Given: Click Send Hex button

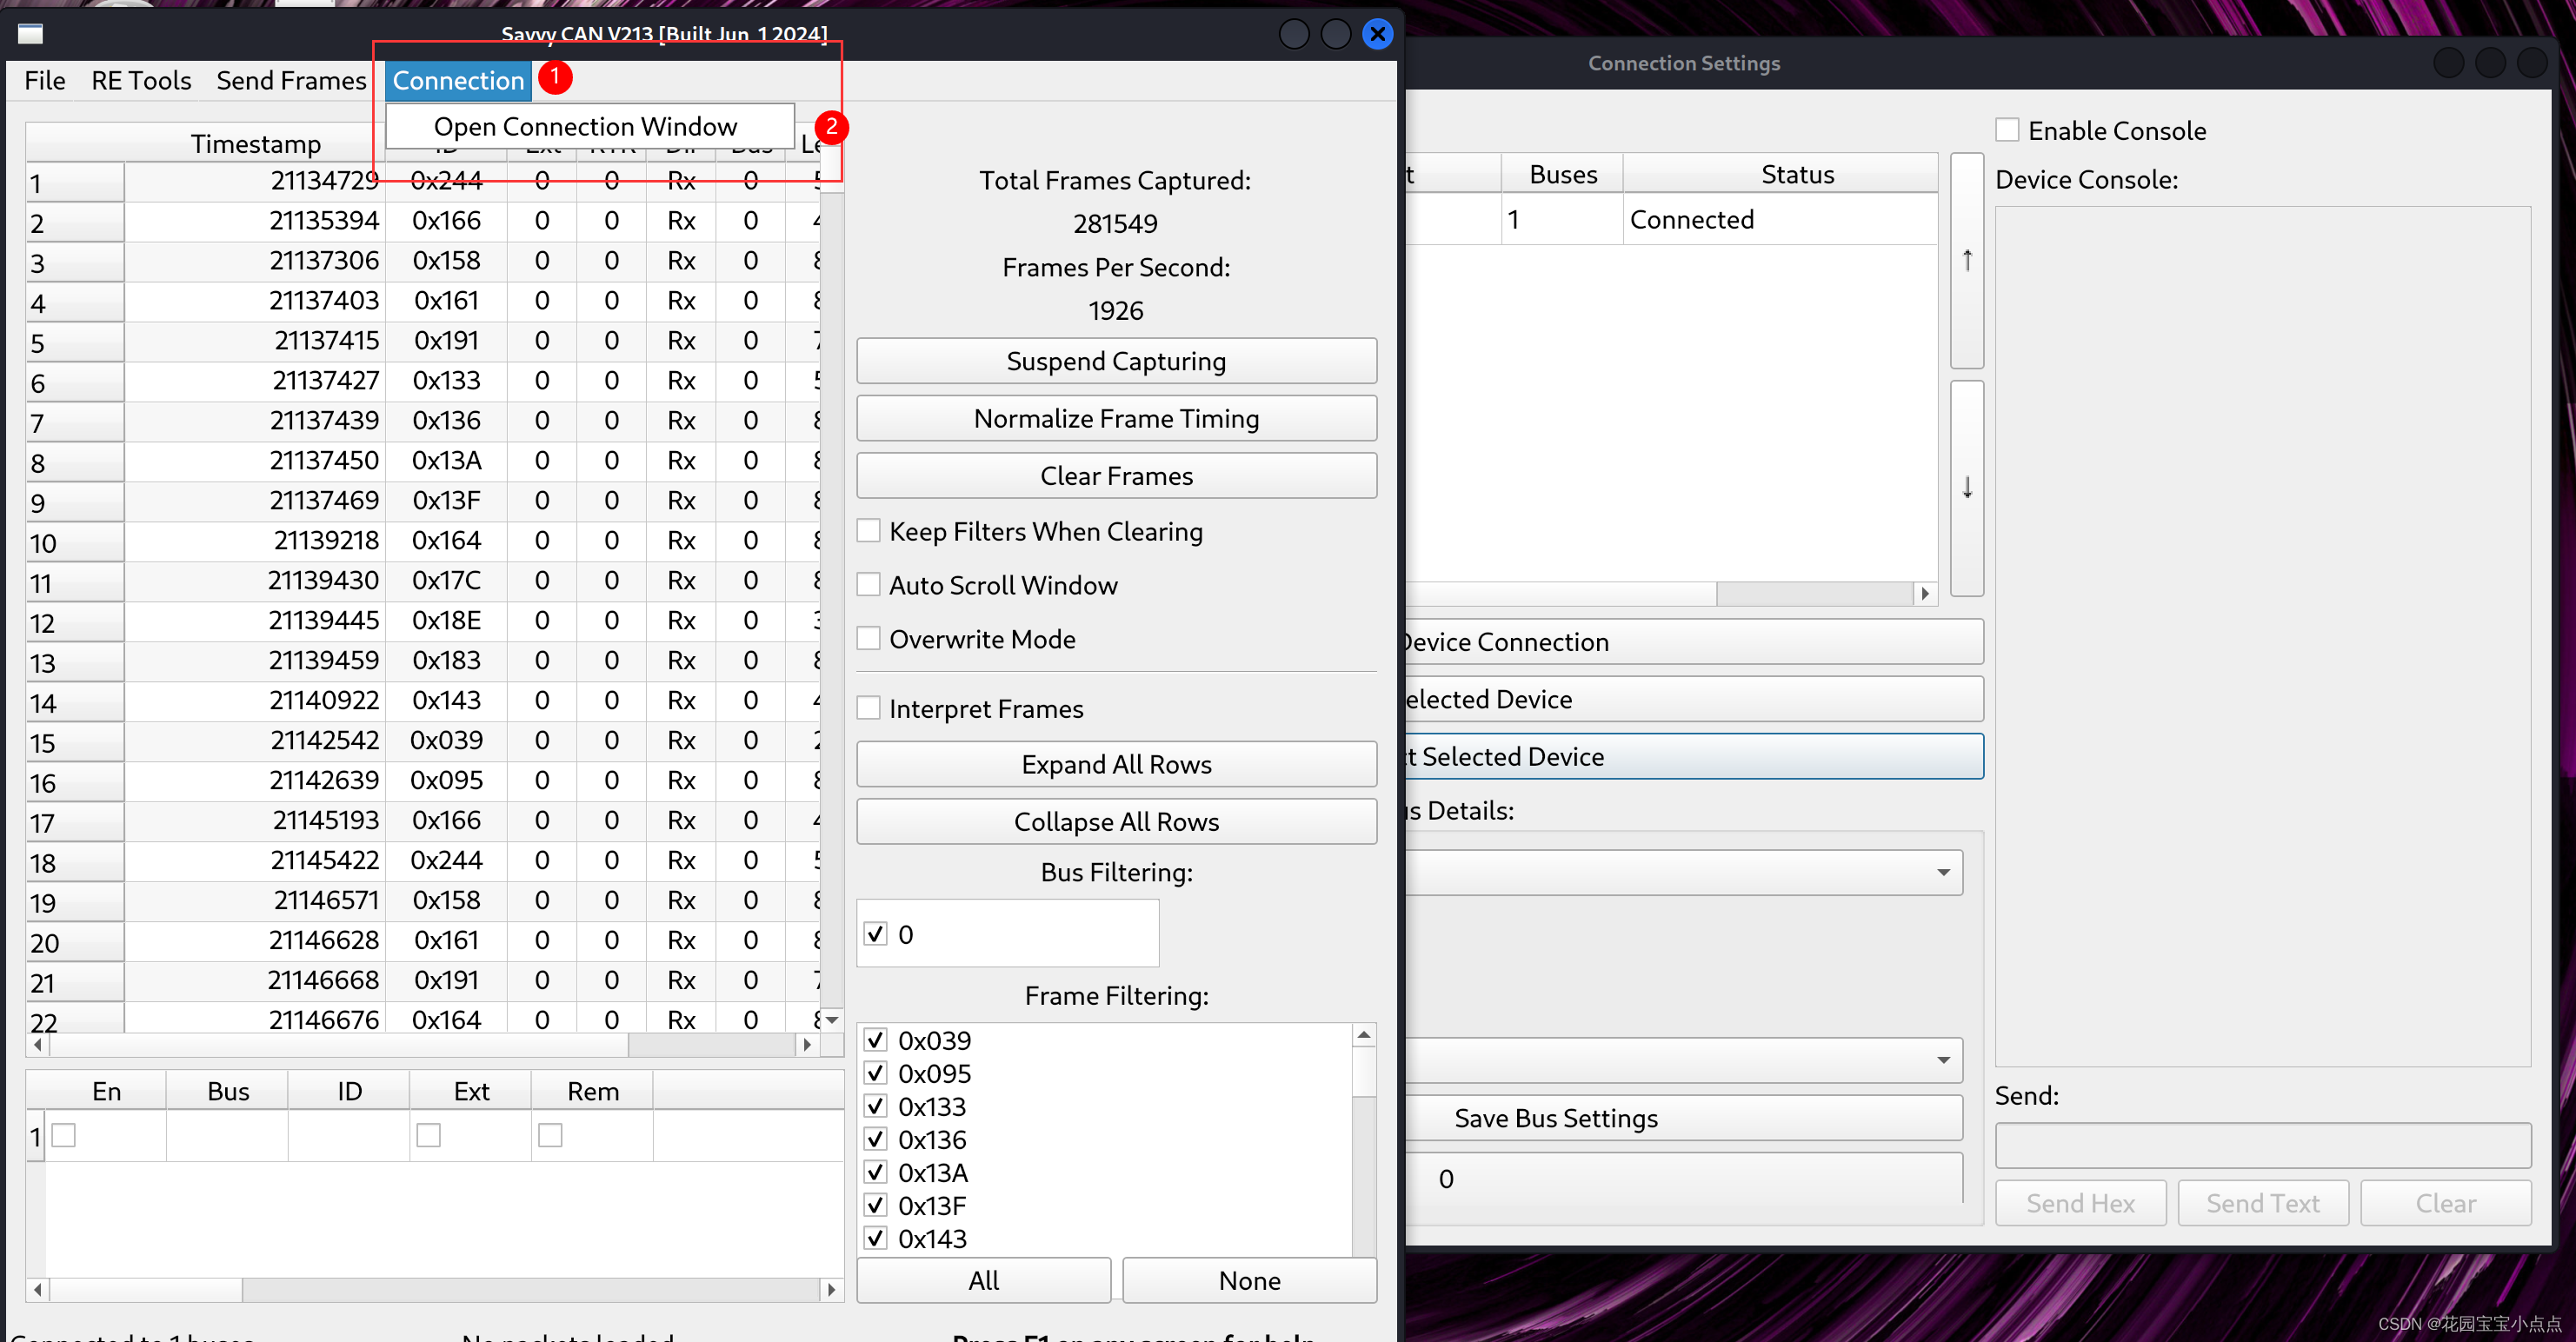Looking at the screenshot, I should point(2081,1203).
